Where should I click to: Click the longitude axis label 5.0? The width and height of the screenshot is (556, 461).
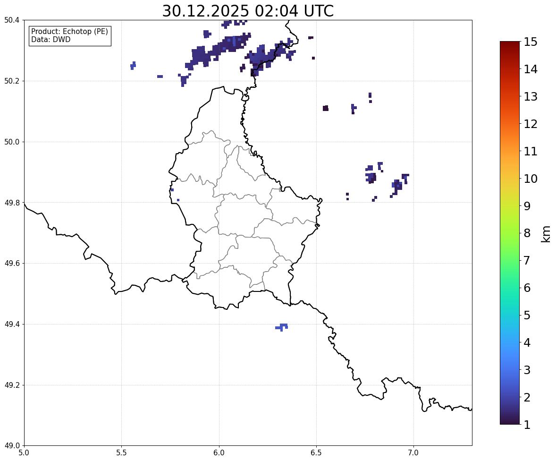pos(24,453)
